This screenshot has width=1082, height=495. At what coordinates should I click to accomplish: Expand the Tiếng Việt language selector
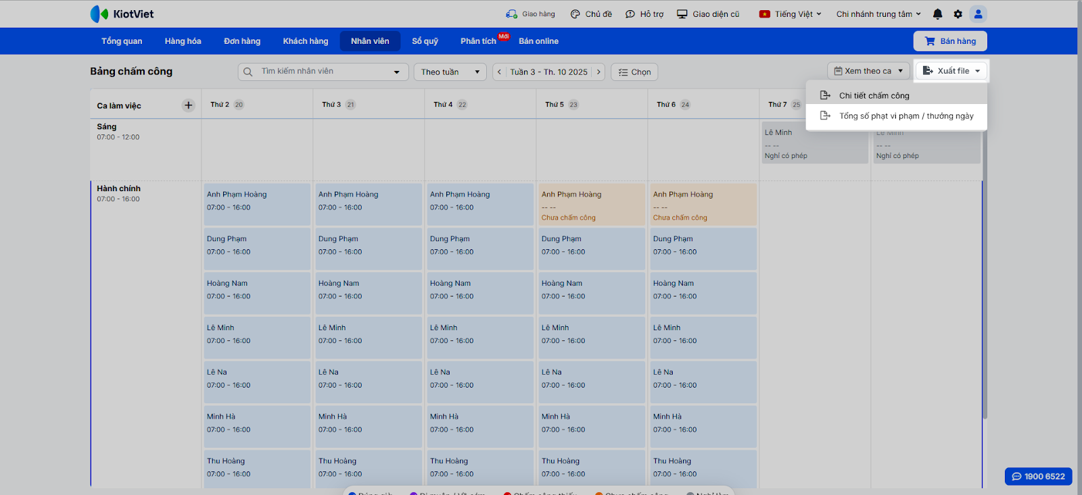791,14
